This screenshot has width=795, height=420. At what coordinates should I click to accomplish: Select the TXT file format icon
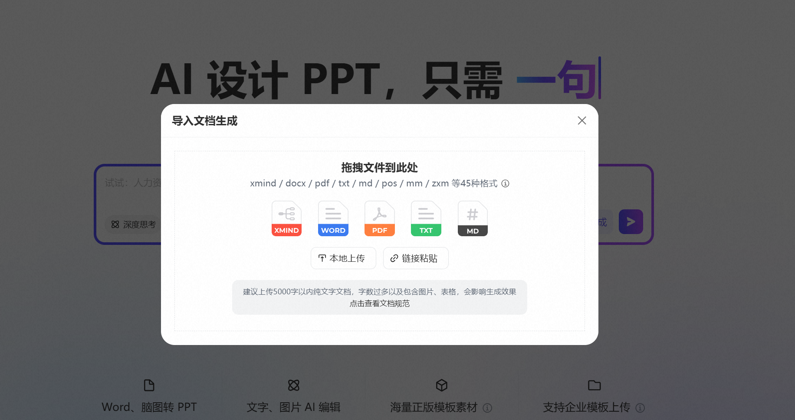[x=426, y=218]
